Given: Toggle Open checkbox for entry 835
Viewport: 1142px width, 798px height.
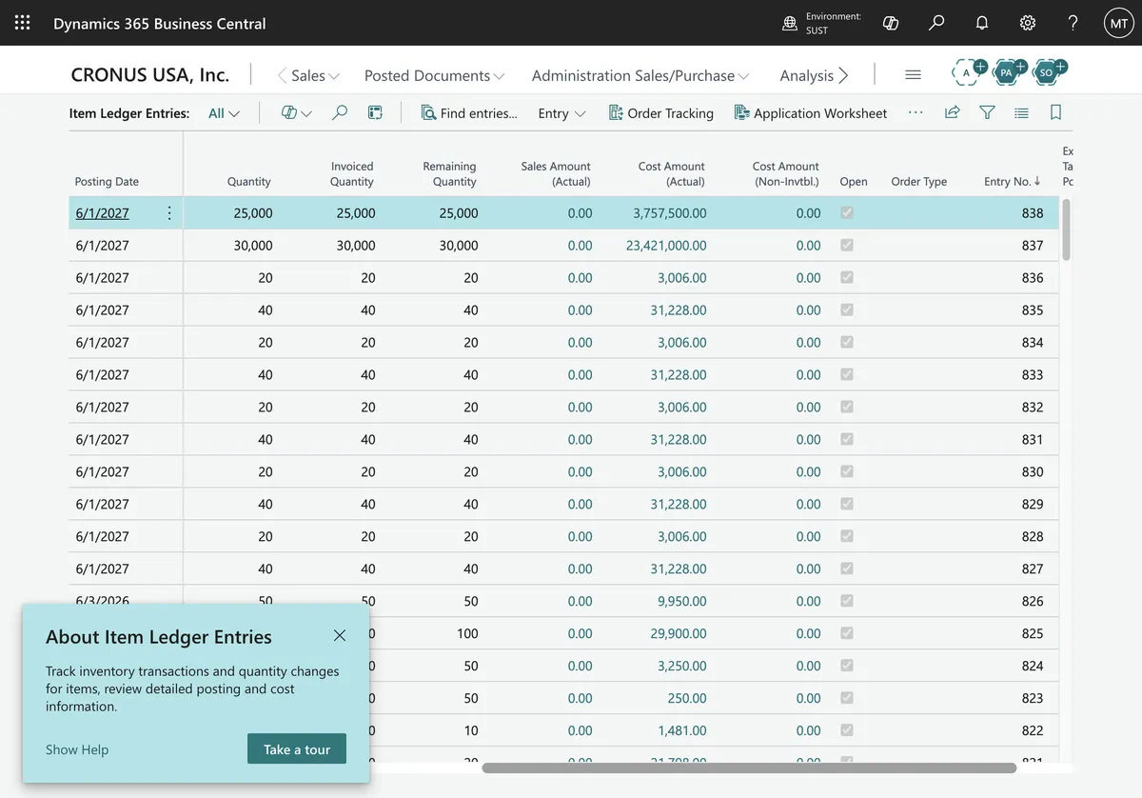Looking at the screenshot, I should 847,310.
